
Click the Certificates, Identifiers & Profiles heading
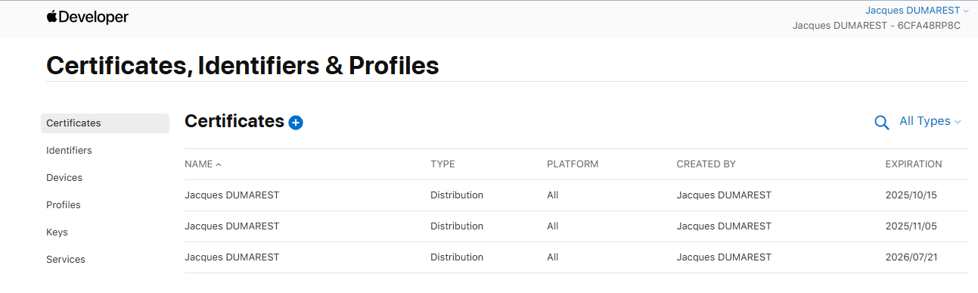point(243,66)
